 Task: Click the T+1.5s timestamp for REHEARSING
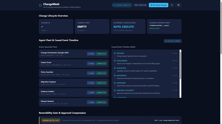175,76
